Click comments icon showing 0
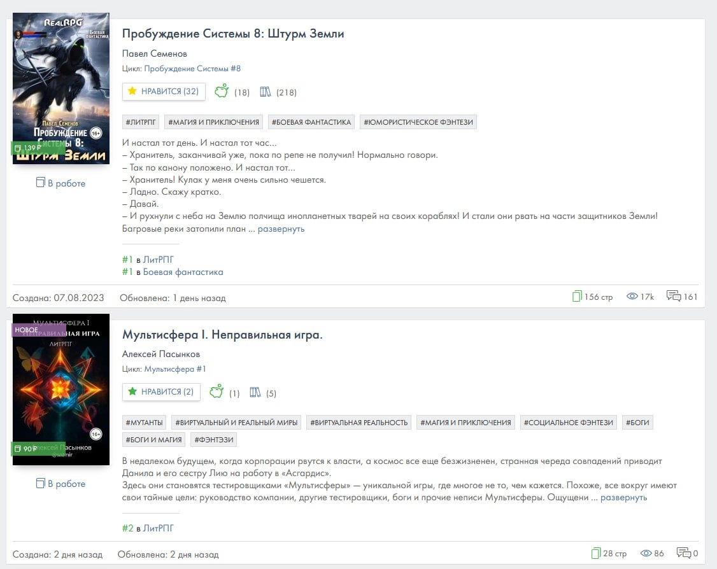 click(x=684, y=552)
